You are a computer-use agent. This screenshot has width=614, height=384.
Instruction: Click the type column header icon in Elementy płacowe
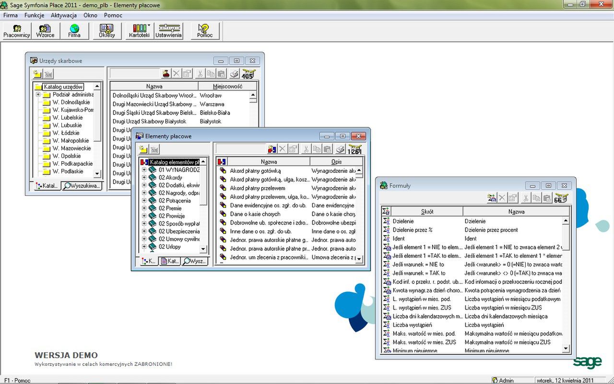point(222,162)
